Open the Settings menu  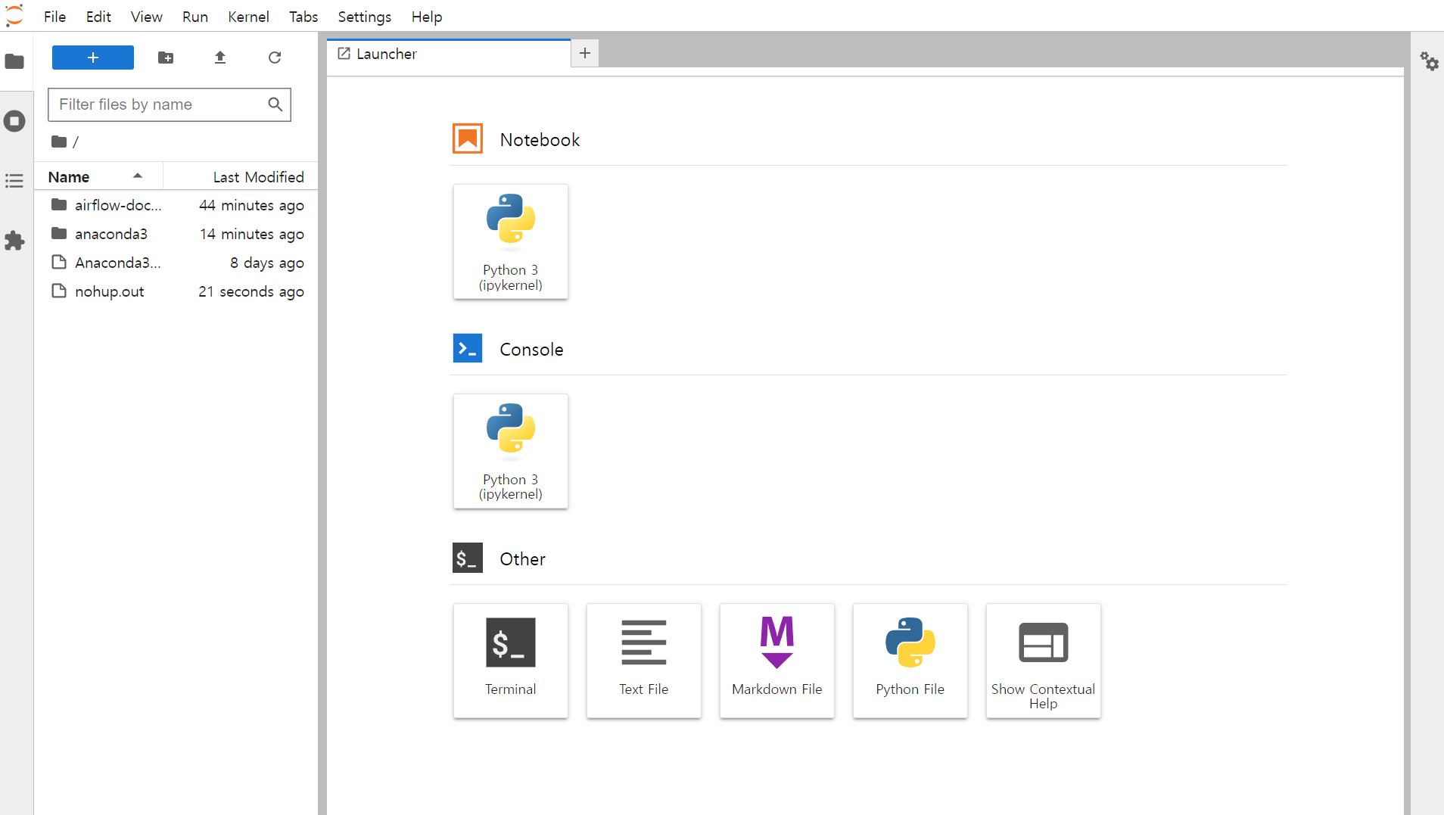[364, 17]
